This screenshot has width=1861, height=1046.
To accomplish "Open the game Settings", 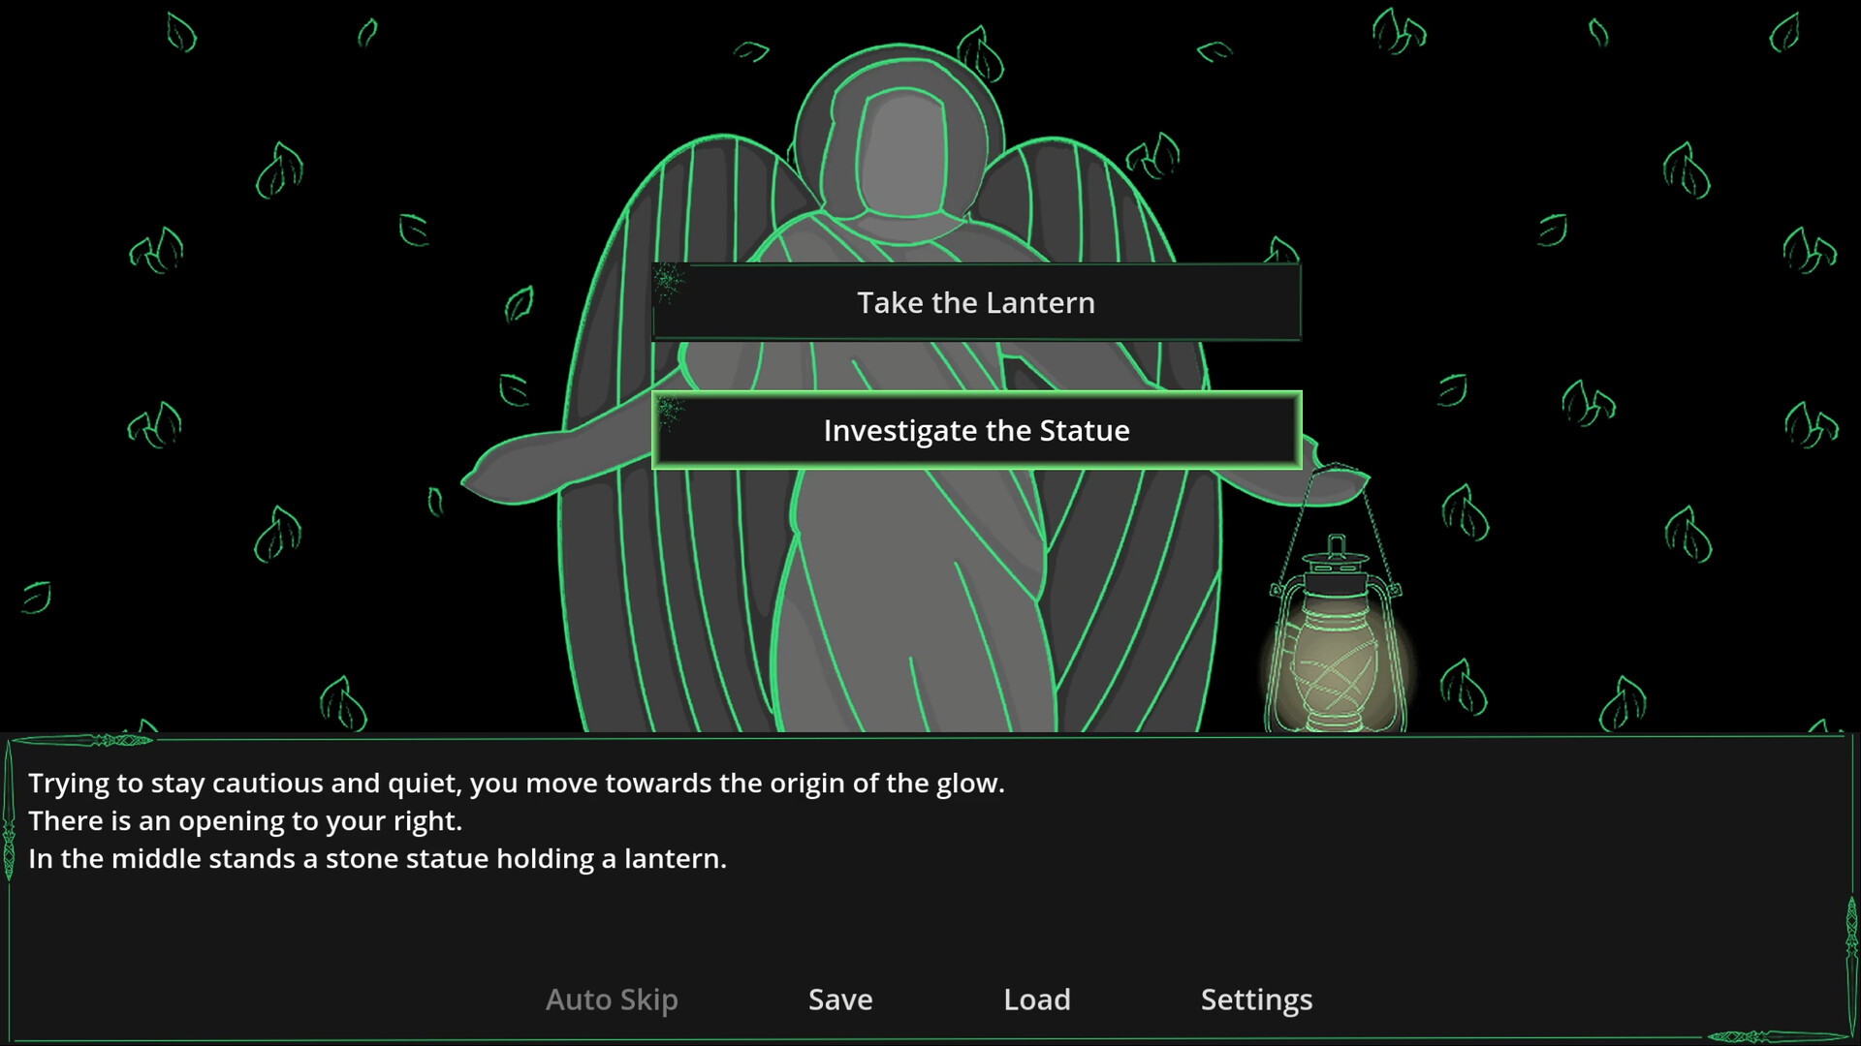I will coord(1256,1000).
